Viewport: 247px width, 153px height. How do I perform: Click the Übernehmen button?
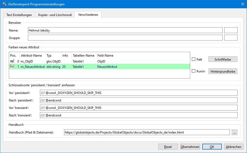pos(190,147)
